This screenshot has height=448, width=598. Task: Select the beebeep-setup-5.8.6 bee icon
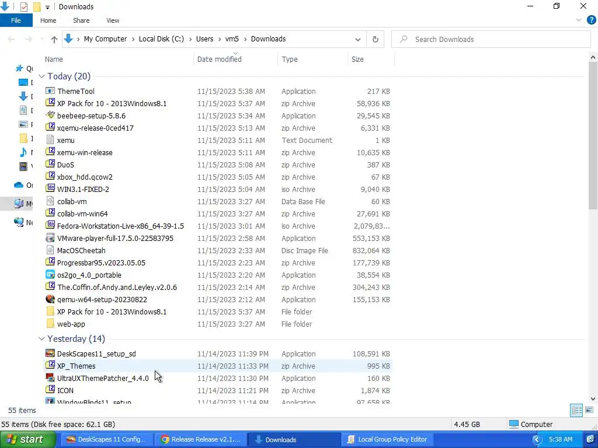click(50, 115)
